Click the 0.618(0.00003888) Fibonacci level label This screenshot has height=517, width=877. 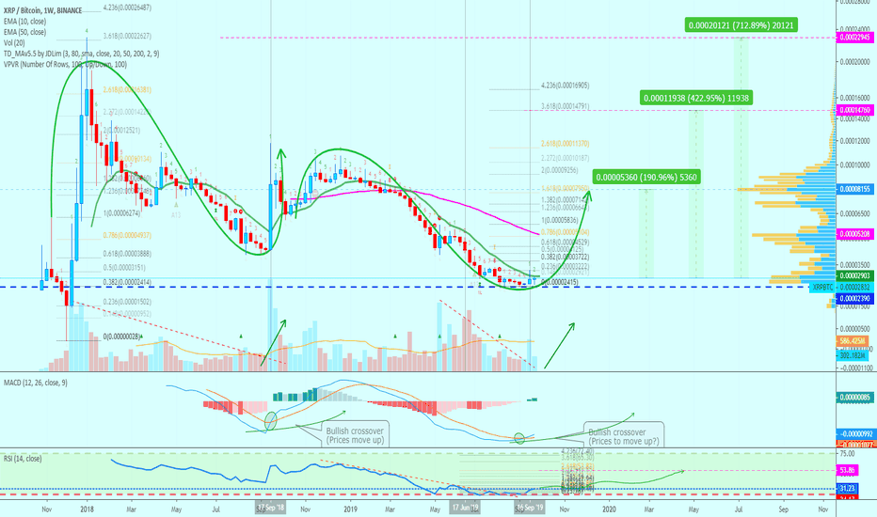pyautogui.click(x=127, y=254)
